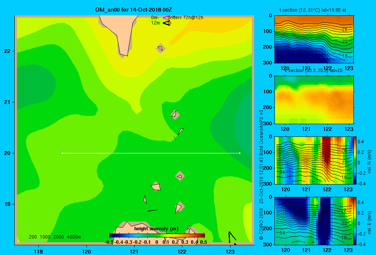Click the '0.4' tick on vel. N scale

361,142
